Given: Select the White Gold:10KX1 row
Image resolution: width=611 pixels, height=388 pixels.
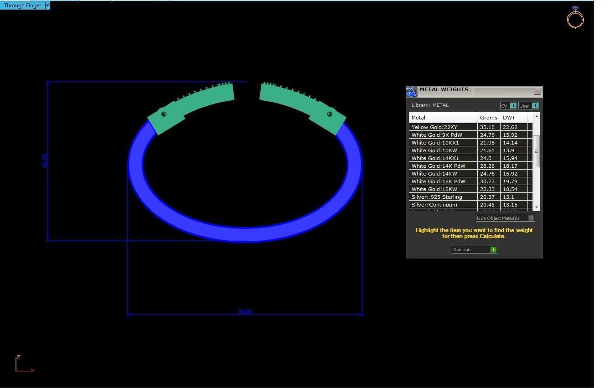Looking at the screenshot, I should (x=470, y=143).
